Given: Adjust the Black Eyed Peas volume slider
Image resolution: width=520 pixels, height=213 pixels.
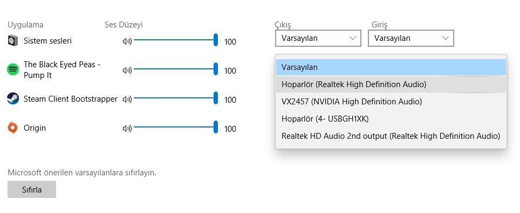Looking at the screenshot, I should (x=176, y=69).
